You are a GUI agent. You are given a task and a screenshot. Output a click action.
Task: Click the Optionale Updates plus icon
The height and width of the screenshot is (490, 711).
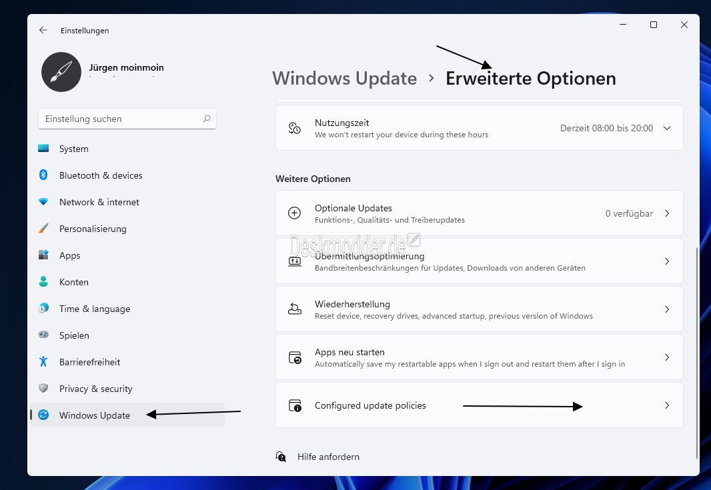coord(295,213)
